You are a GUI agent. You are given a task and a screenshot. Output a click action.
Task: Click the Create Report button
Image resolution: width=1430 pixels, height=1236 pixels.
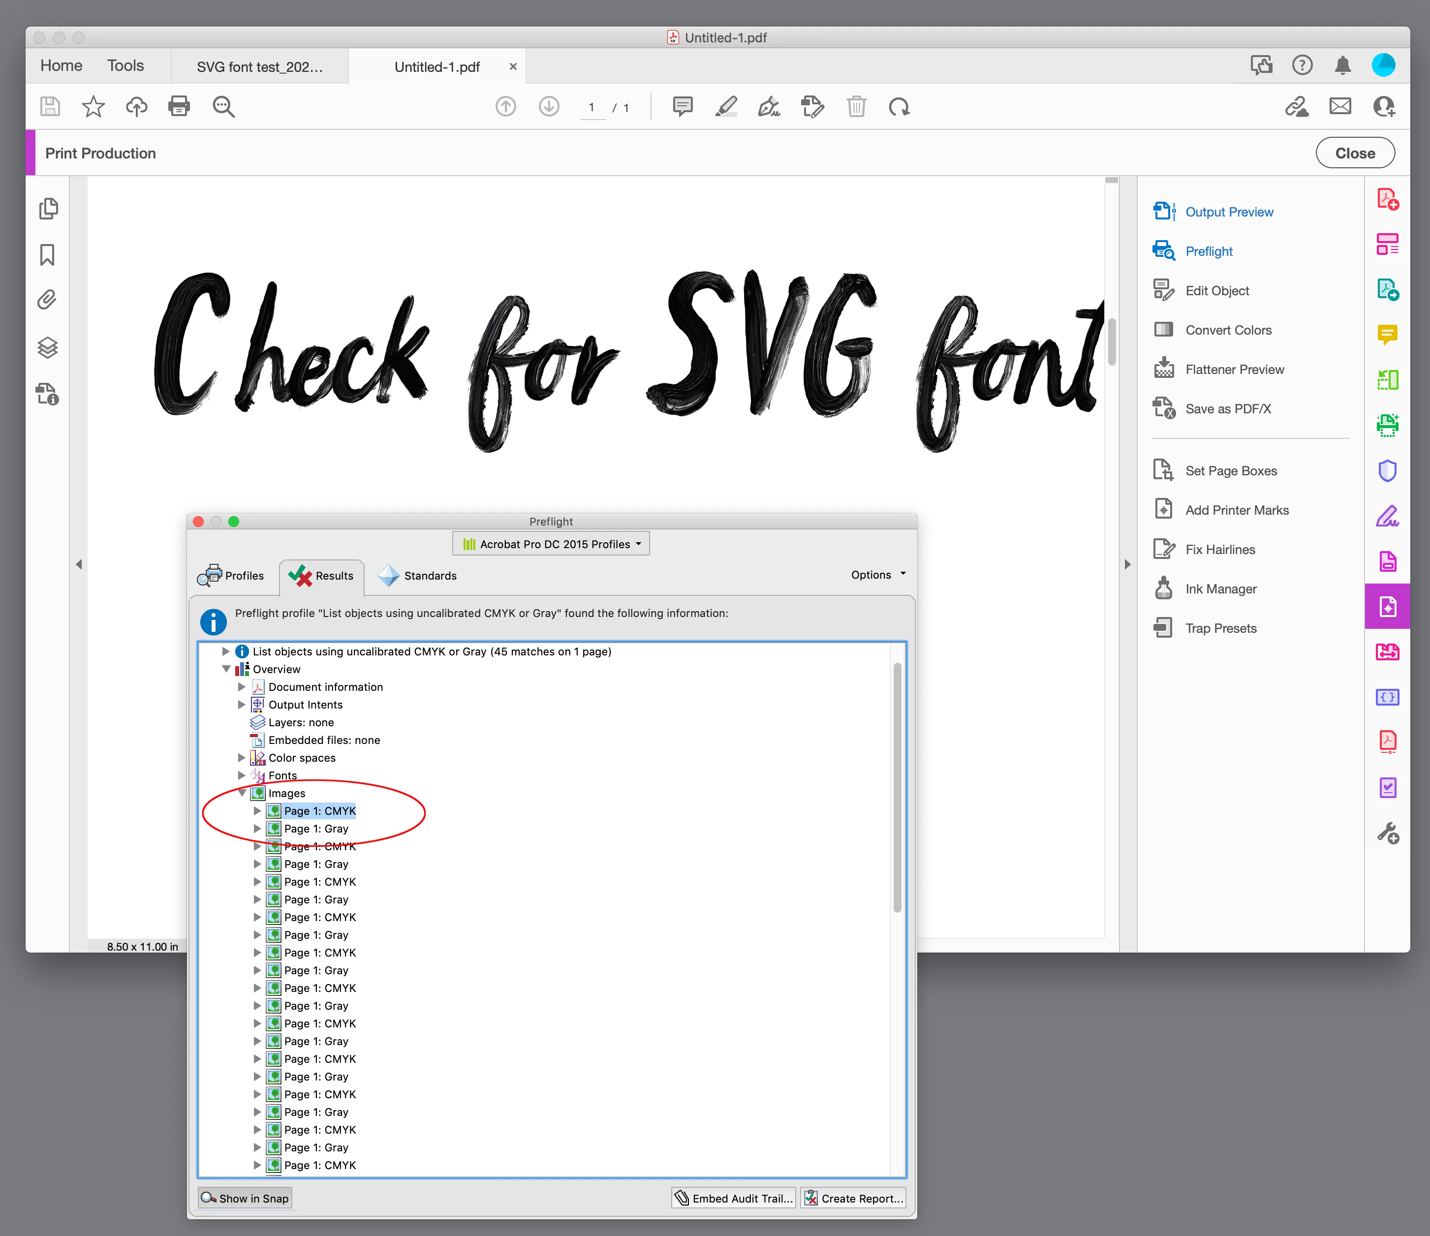click(854, 1198)
